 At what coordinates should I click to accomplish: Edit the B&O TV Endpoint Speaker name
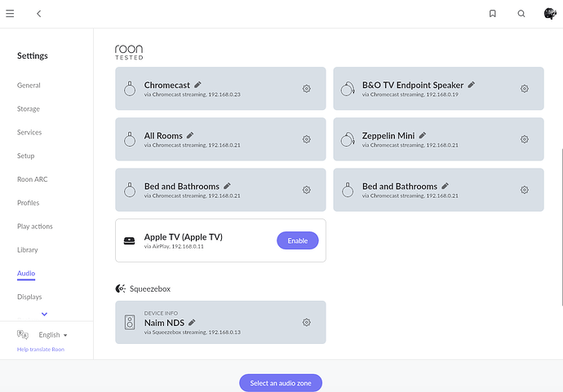coord(472,85)
